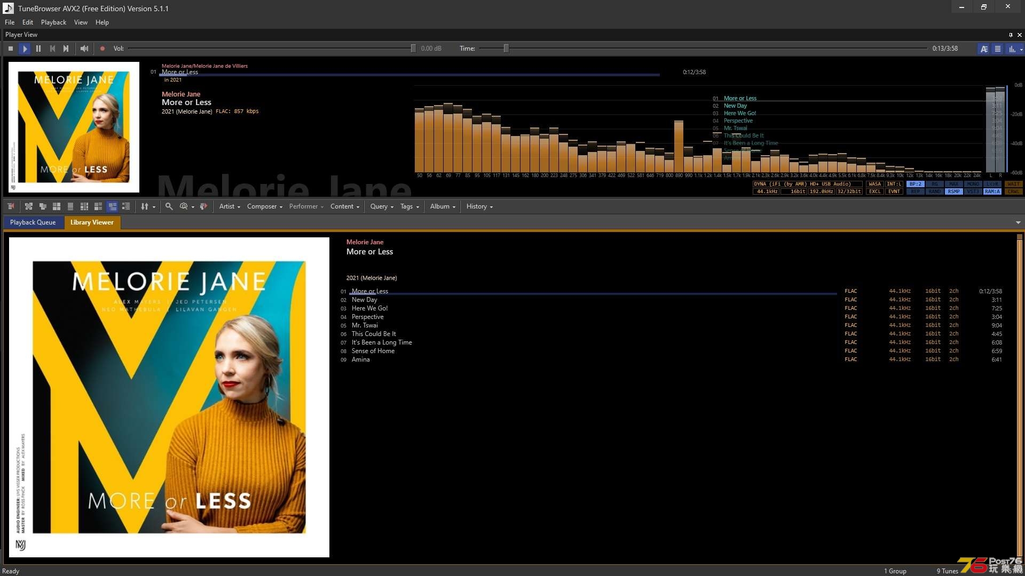The width and height of the screenshot is (1025, 576).
Task: Open the Playback menu
Action: tap(53, 22)
